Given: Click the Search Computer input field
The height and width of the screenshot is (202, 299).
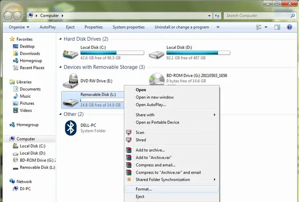Looking at the screenshot, I should [257, 15].
